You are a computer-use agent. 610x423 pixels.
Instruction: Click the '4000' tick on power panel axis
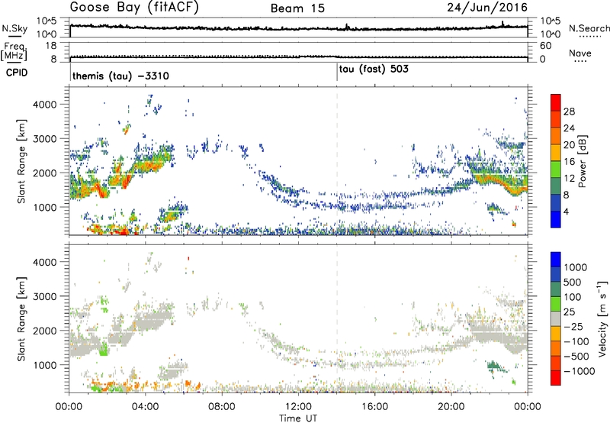click(x=45, y=105)
